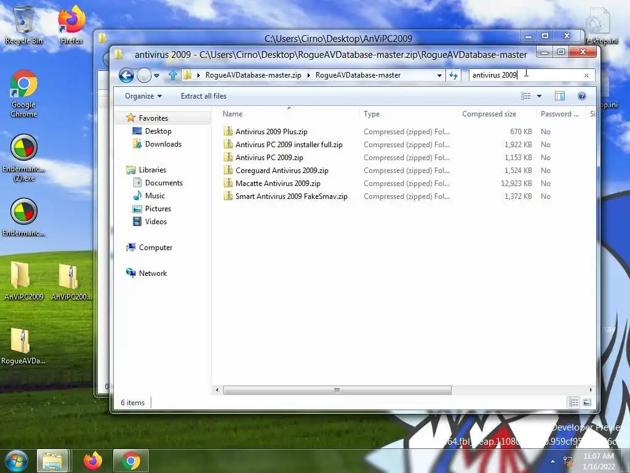630x473 pixels.
Task: Click the AnViPC2009 folder on desktop
Action: pos(24,281)
